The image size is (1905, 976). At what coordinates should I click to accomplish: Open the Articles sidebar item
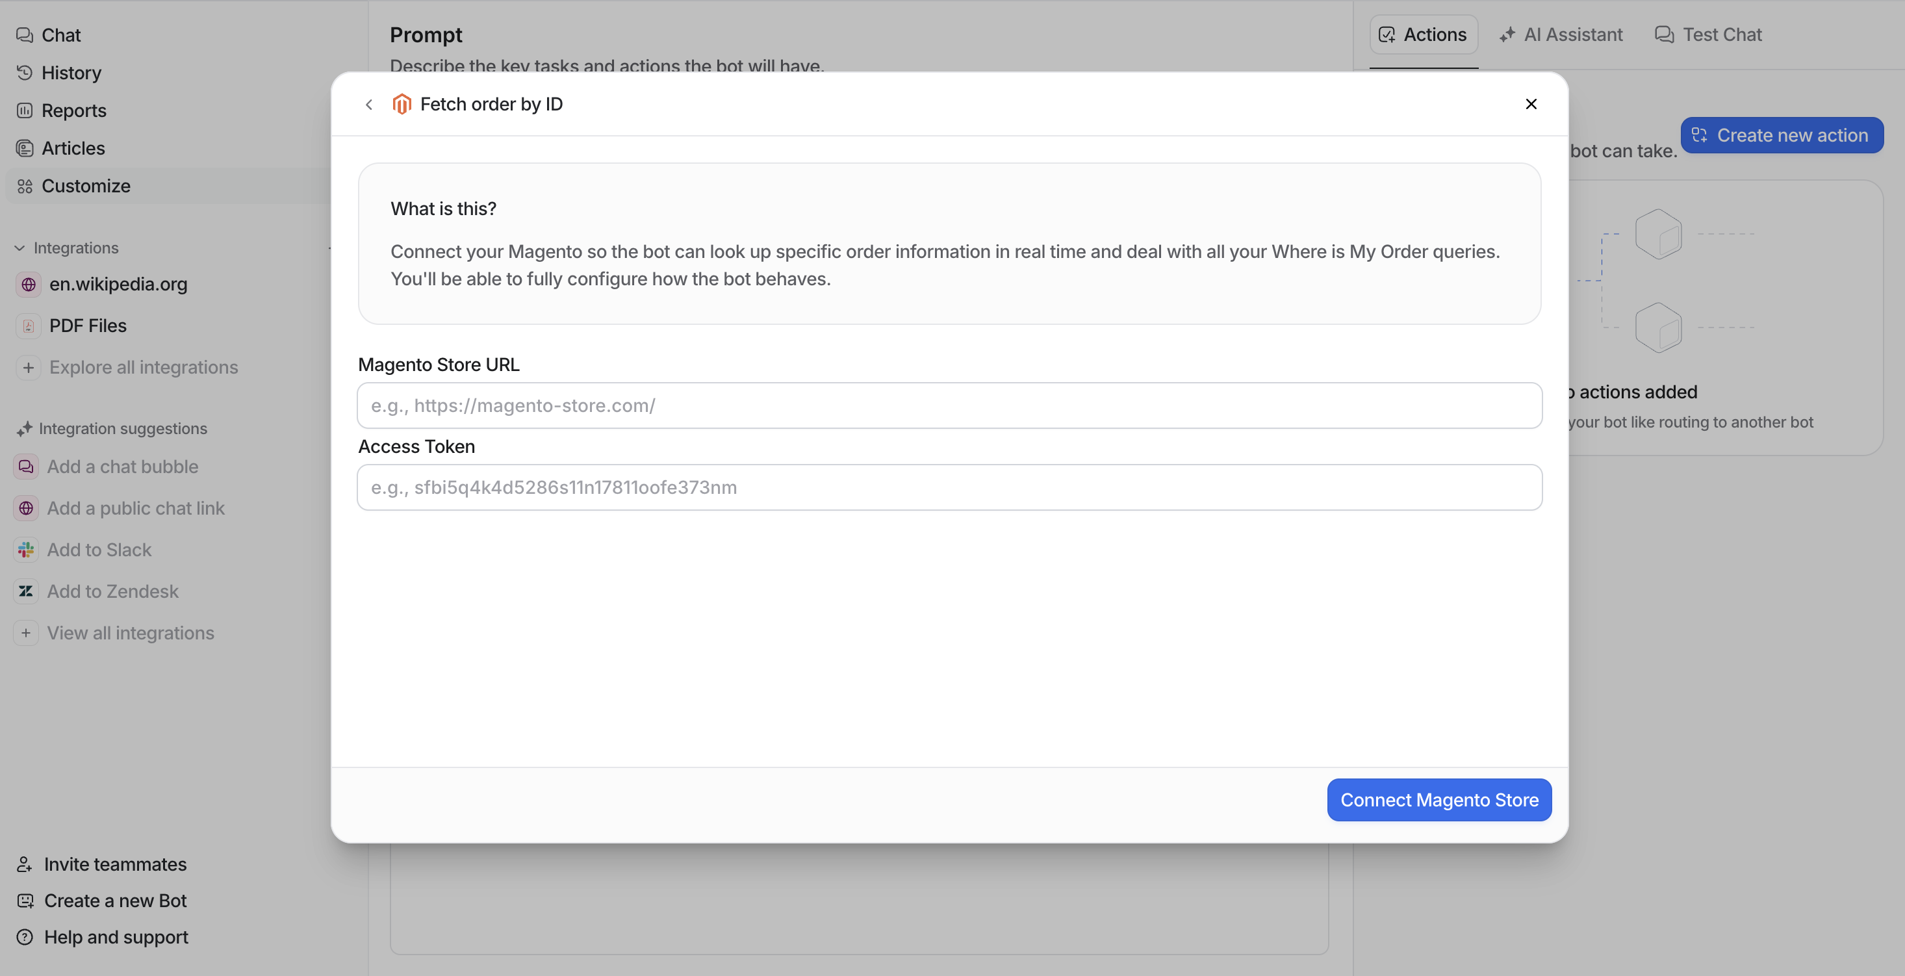pyautogui.click(x=73, y=148)
